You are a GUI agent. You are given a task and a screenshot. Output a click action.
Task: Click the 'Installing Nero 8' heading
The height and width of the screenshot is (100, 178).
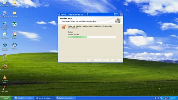tap(66, 18)
